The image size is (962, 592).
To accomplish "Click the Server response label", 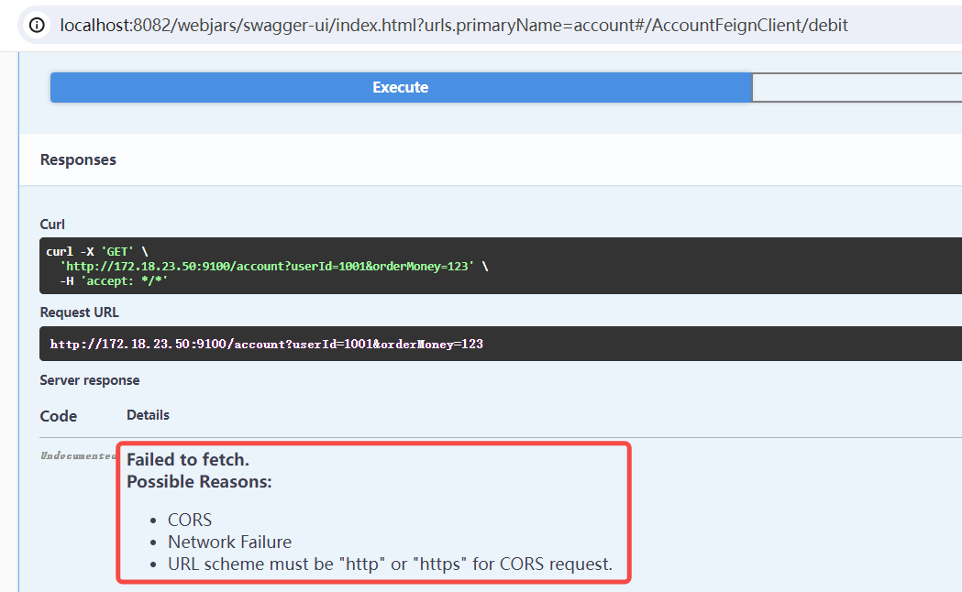I will click(x=89, y=379).
